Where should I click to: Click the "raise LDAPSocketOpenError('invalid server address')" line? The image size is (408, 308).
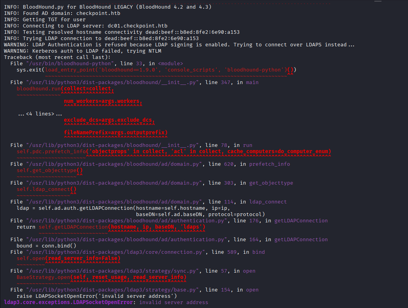[x=97, y=296]
